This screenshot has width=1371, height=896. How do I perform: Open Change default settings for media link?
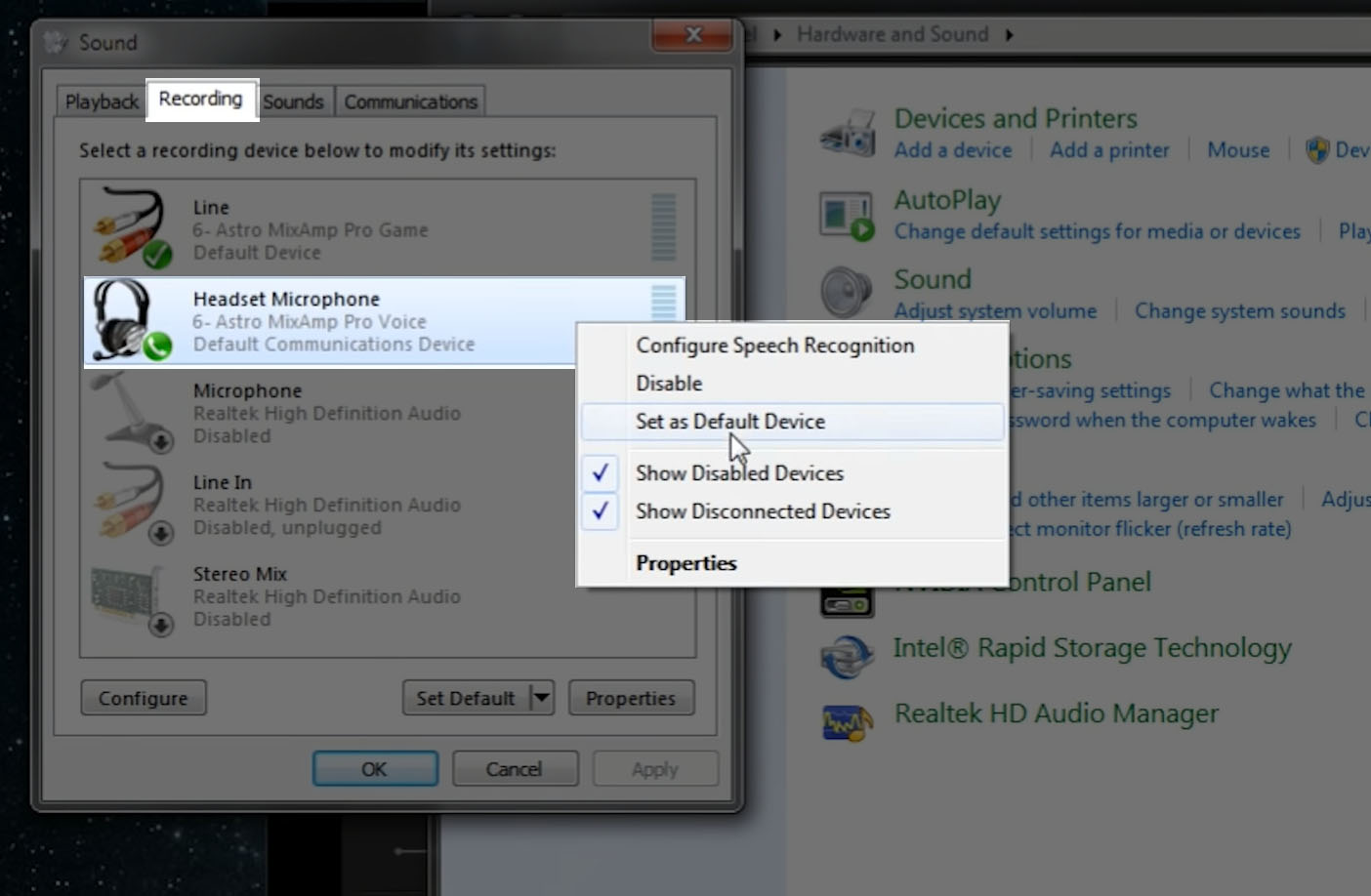pyautogui.click(x=1098, y=231)
